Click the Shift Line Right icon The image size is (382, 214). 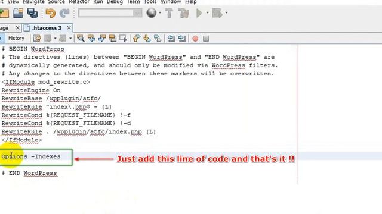click(181, 38)
